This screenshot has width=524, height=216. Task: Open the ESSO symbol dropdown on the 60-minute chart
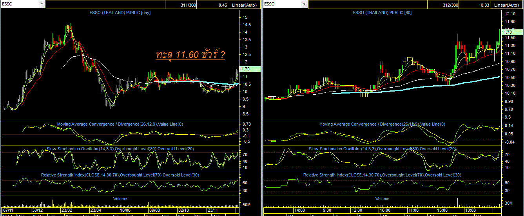tap(304, 4)
